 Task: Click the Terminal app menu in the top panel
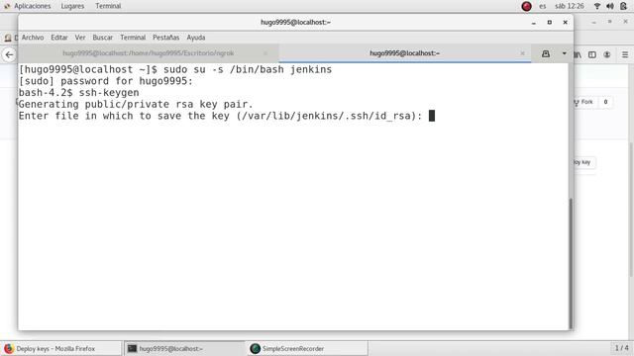(x=108, y=6)
